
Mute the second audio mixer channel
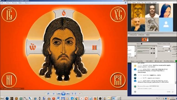tap(152, 53)
